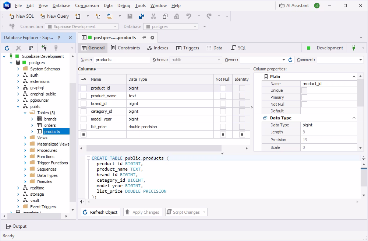Click the green user avatar icon
This screenshot has width=368, height=241.
click(x=317, y=6)
